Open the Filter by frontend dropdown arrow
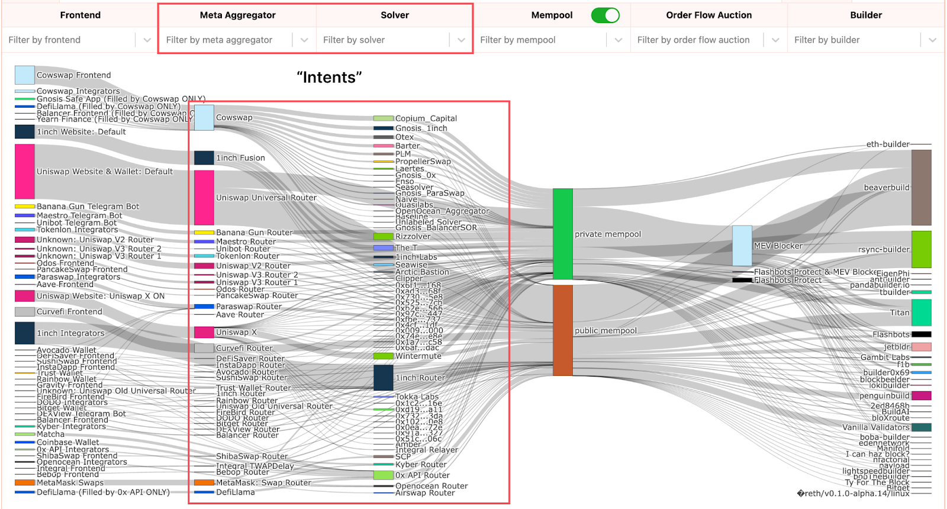This screenshot has height=509, width=947. [147, 40]
